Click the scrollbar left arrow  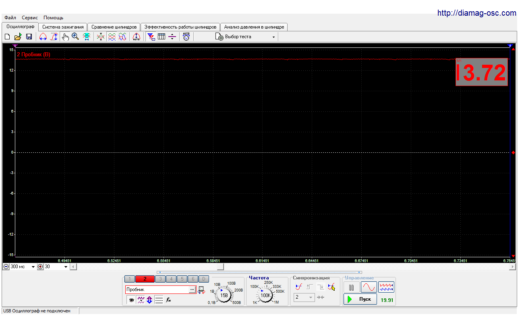click(x=73, y=267)
